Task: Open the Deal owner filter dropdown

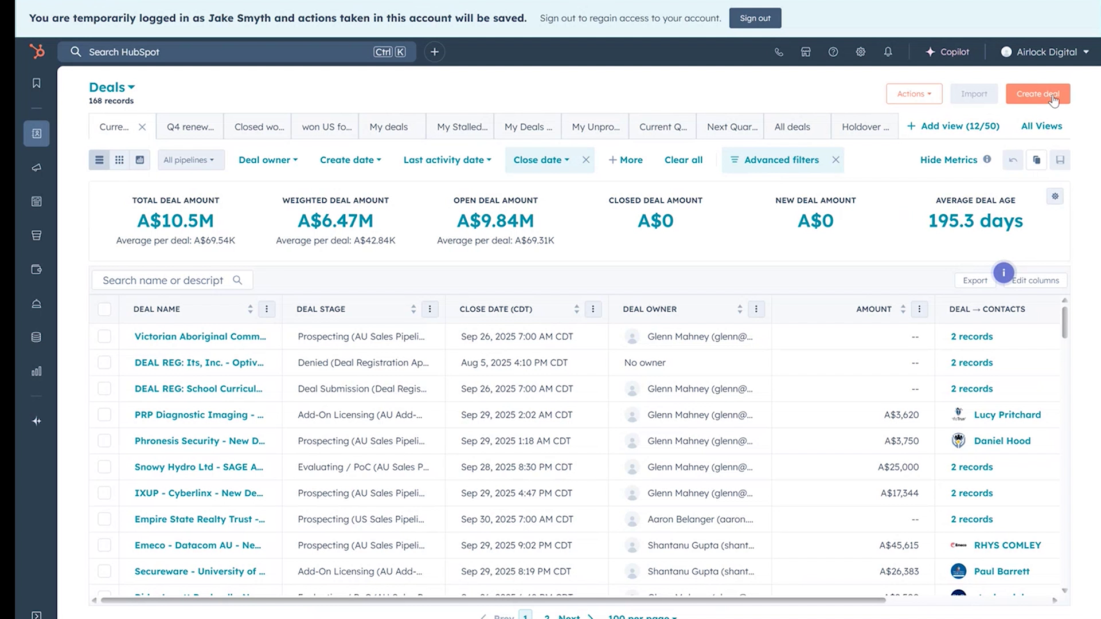Action: [268, 160]
